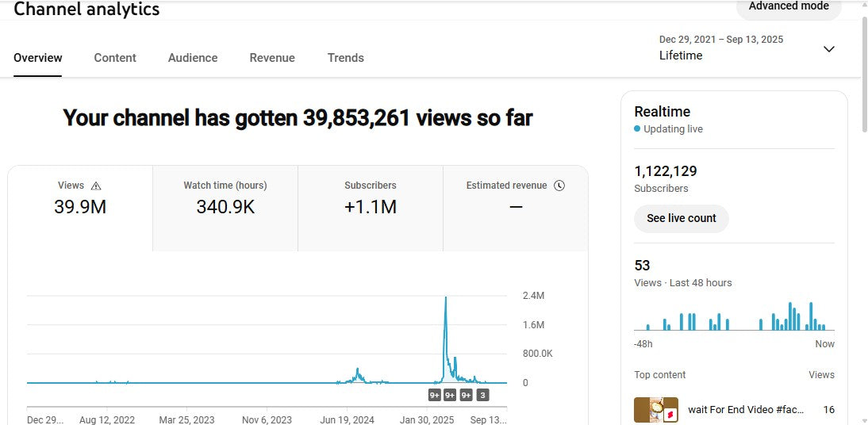The image size is (868, 425).
Task: Click the warning triangle icon beside Views
Action: coord(96,186)
